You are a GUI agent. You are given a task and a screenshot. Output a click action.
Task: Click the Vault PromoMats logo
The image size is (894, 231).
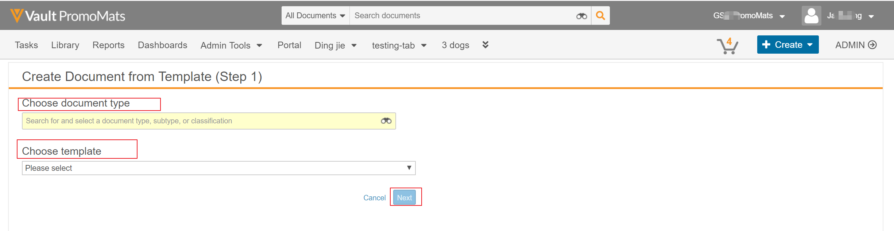click(x=68, y=16)
